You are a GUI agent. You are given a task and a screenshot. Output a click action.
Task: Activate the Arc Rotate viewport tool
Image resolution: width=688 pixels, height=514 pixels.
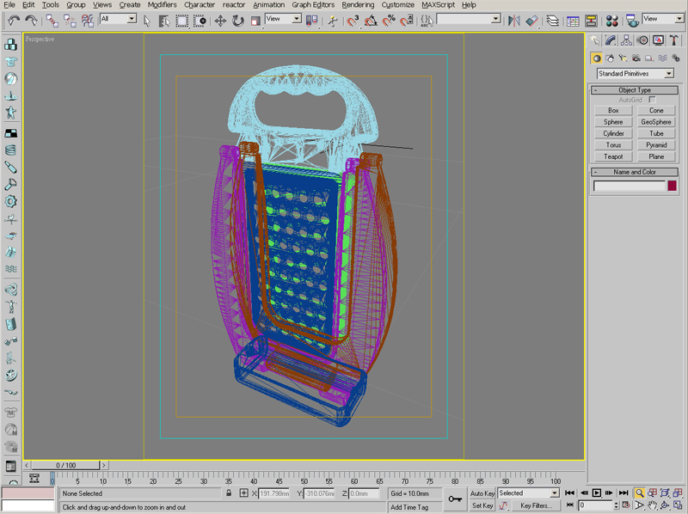tap(665, 505)
